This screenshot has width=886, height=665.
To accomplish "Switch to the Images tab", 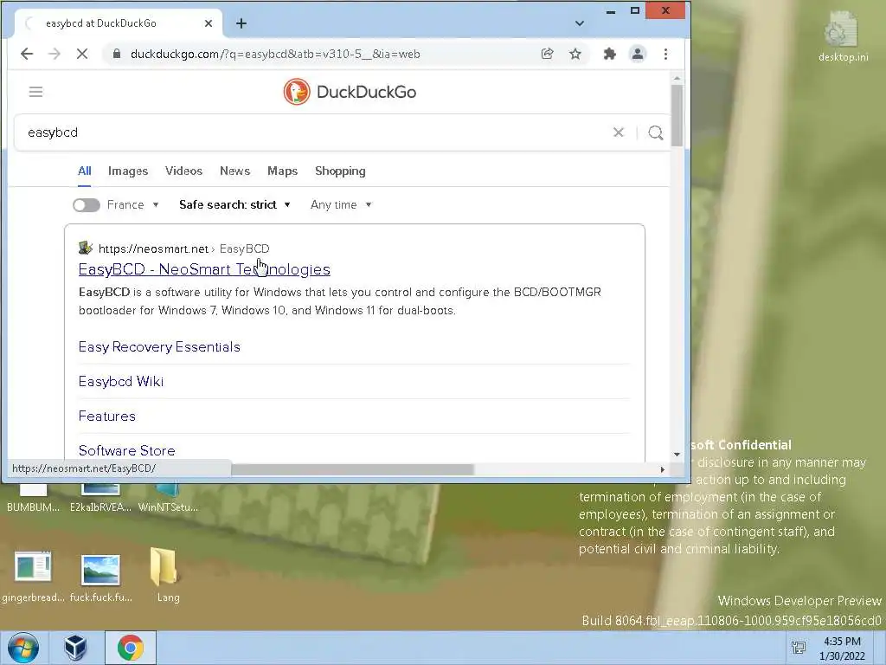I will (128, 171).
